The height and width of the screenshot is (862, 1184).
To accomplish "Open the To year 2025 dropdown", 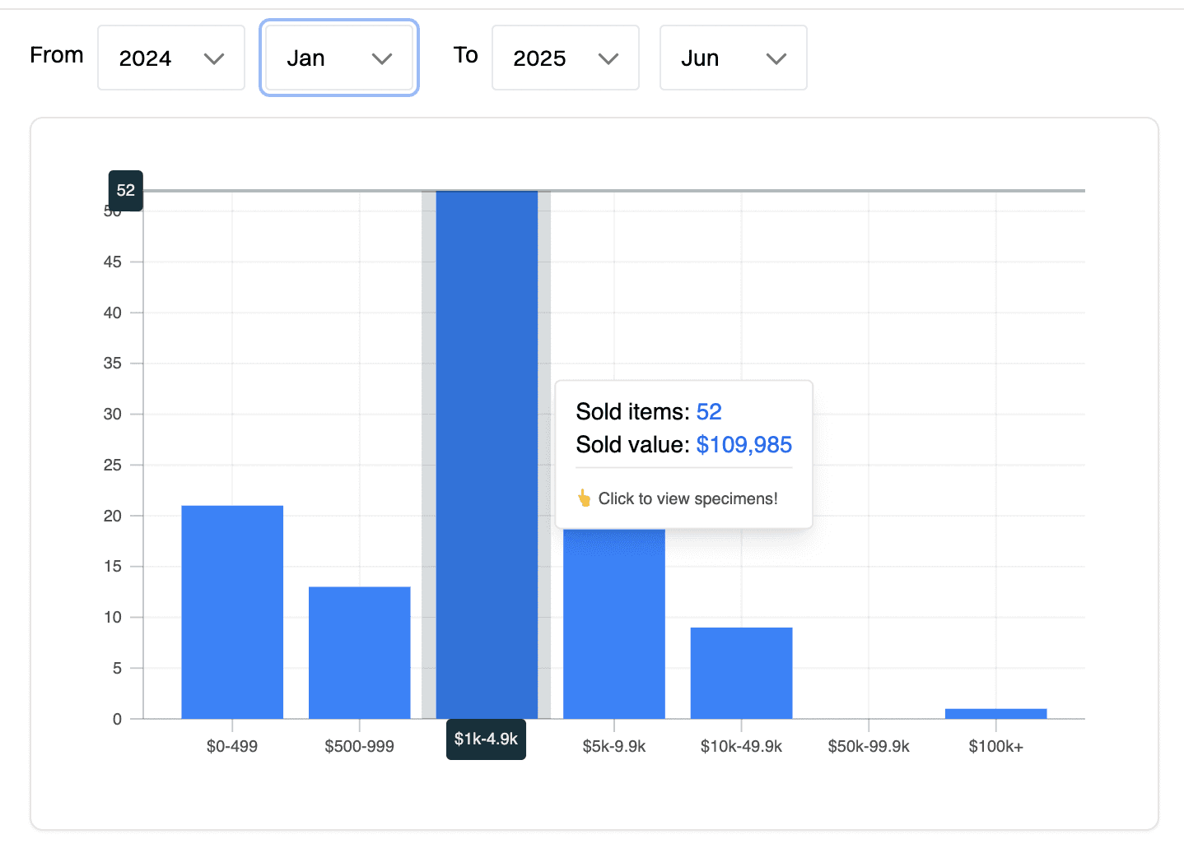I will pos(565,58).
